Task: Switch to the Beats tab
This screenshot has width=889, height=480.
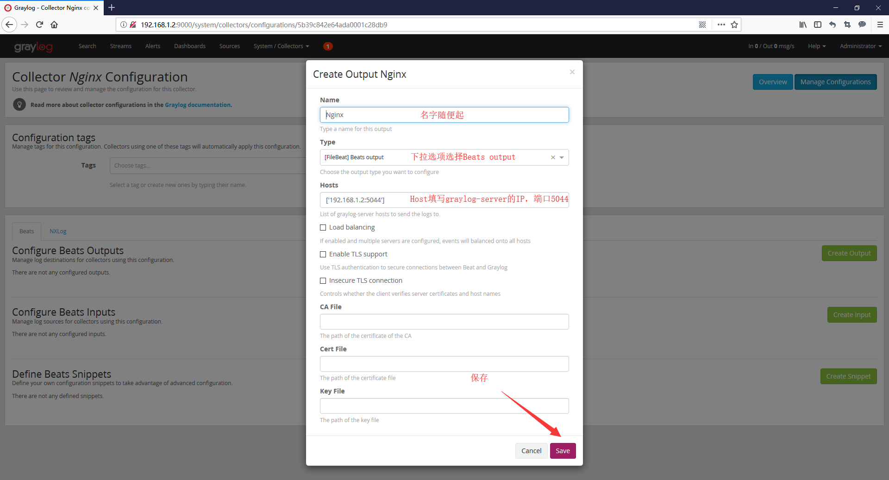Action: tap(26, 231)
